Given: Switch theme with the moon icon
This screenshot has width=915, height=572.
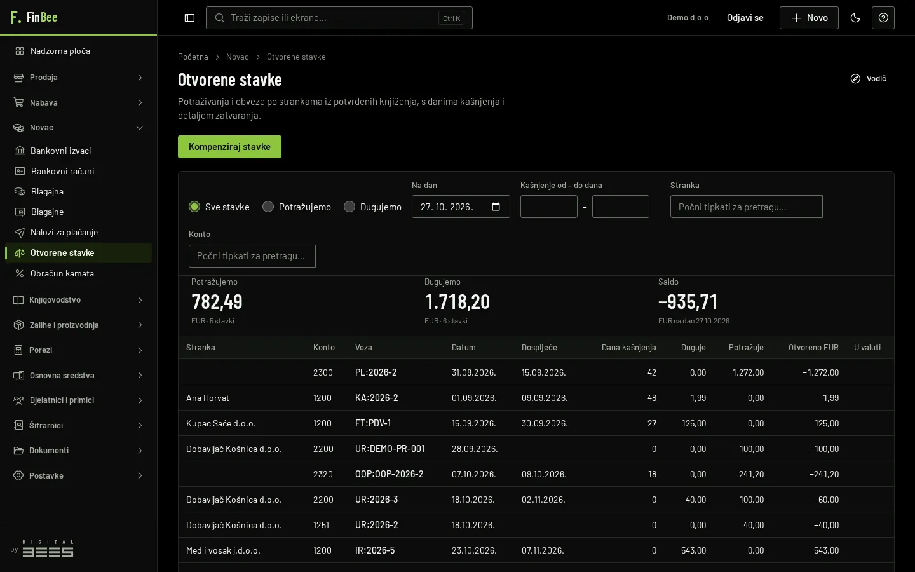Looking at the screenshot, I should coord(855,18).
